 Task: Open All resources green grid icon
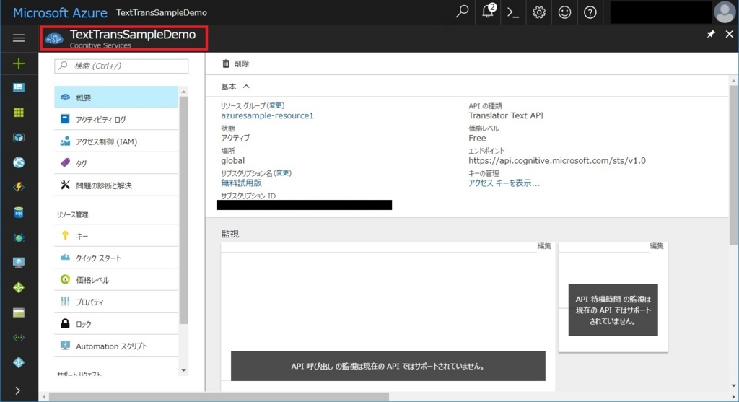[19, 113]
